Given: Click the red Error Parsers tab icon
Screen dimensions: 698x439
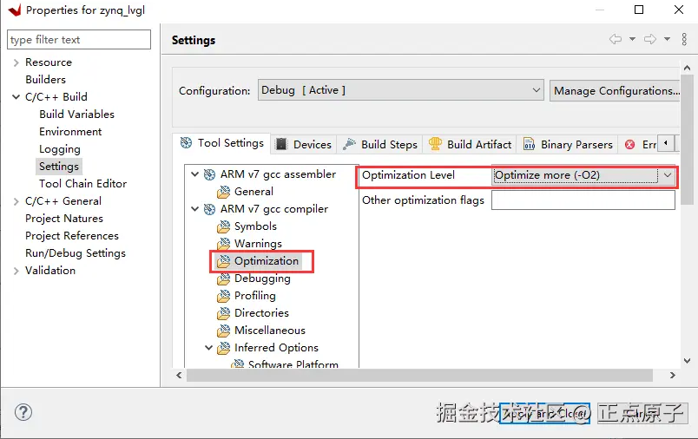Looking at the screenshot, I should click(630, 145).
